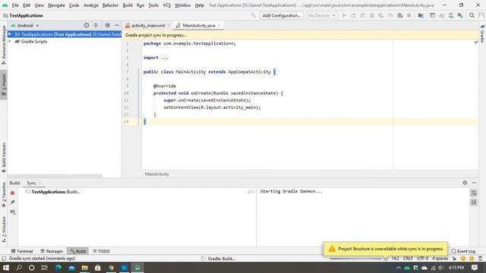This screenshot has width=486, height=273.
Task: Click the first smiley face in status bar
Action: click(x=462, y=259)
